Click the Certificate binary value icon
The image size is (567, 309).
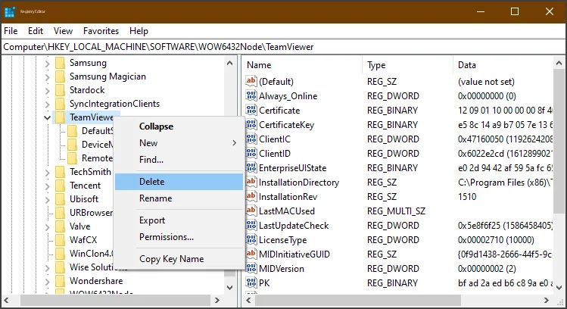click(251, 110)
